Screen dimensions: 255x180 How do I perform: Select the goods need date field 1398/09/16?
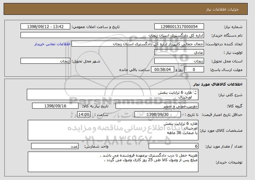[55, 106]
